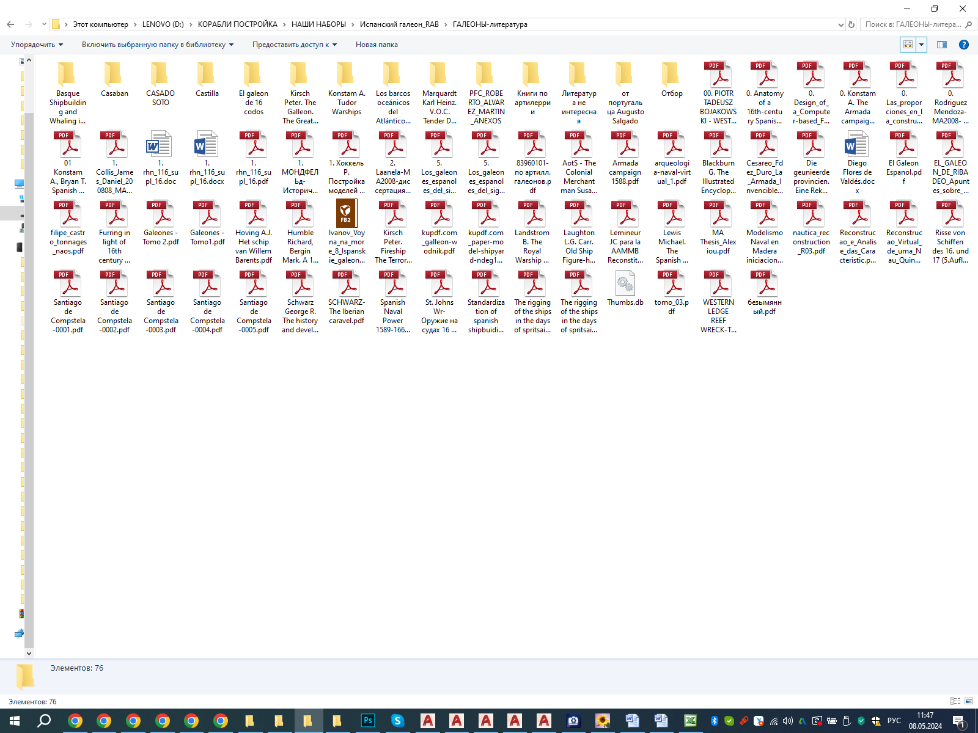The image size is (978, 733).
Task: Open the volume control in system tray
Action: (x=788, y=721)
